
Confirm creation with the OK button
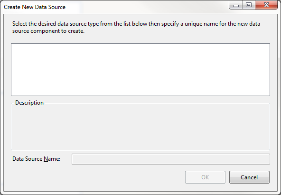coord(205,177)
